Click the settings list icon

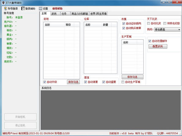point(40,9)
